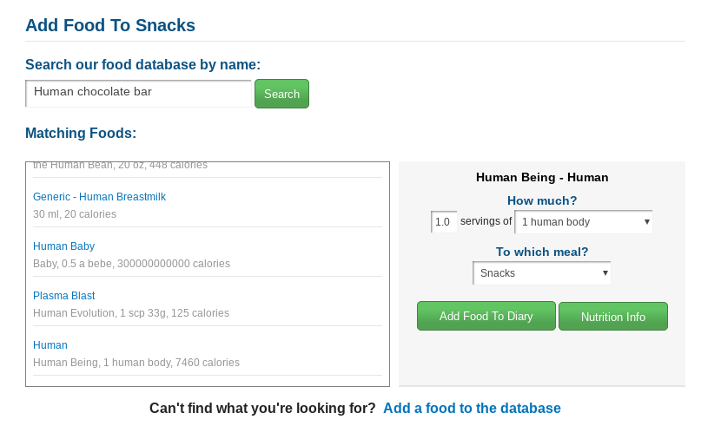This screenshot has width=721, height=426.
Task: Follow the Add a food to the database link
Action: 472,408
